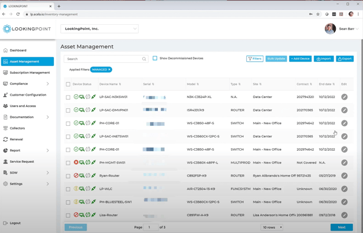Check the Lisa-Router row checkbox

pos(68,215)
